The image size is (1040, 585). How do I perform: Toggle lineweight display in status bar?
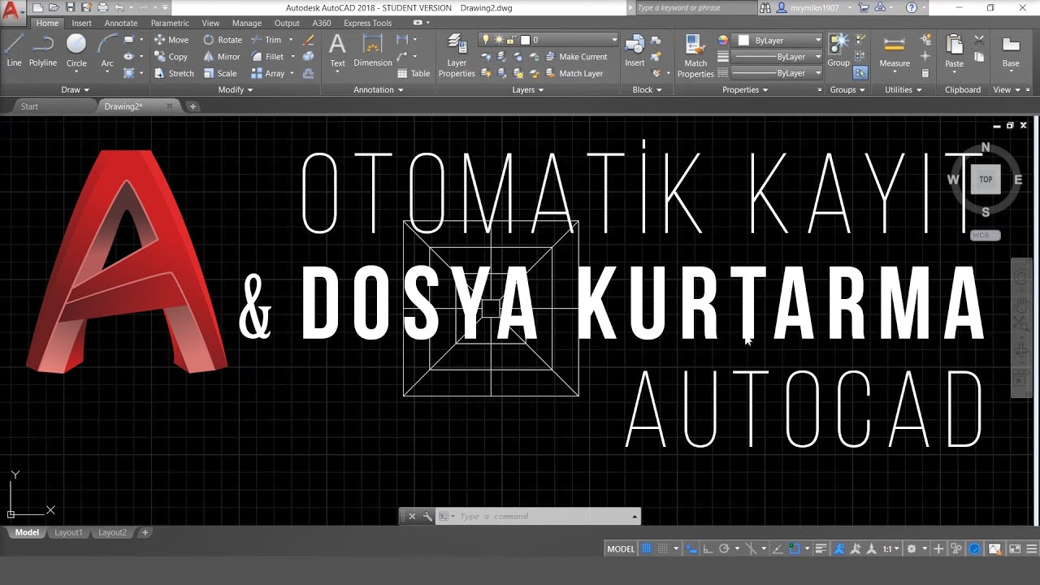[x=821, y=548]
